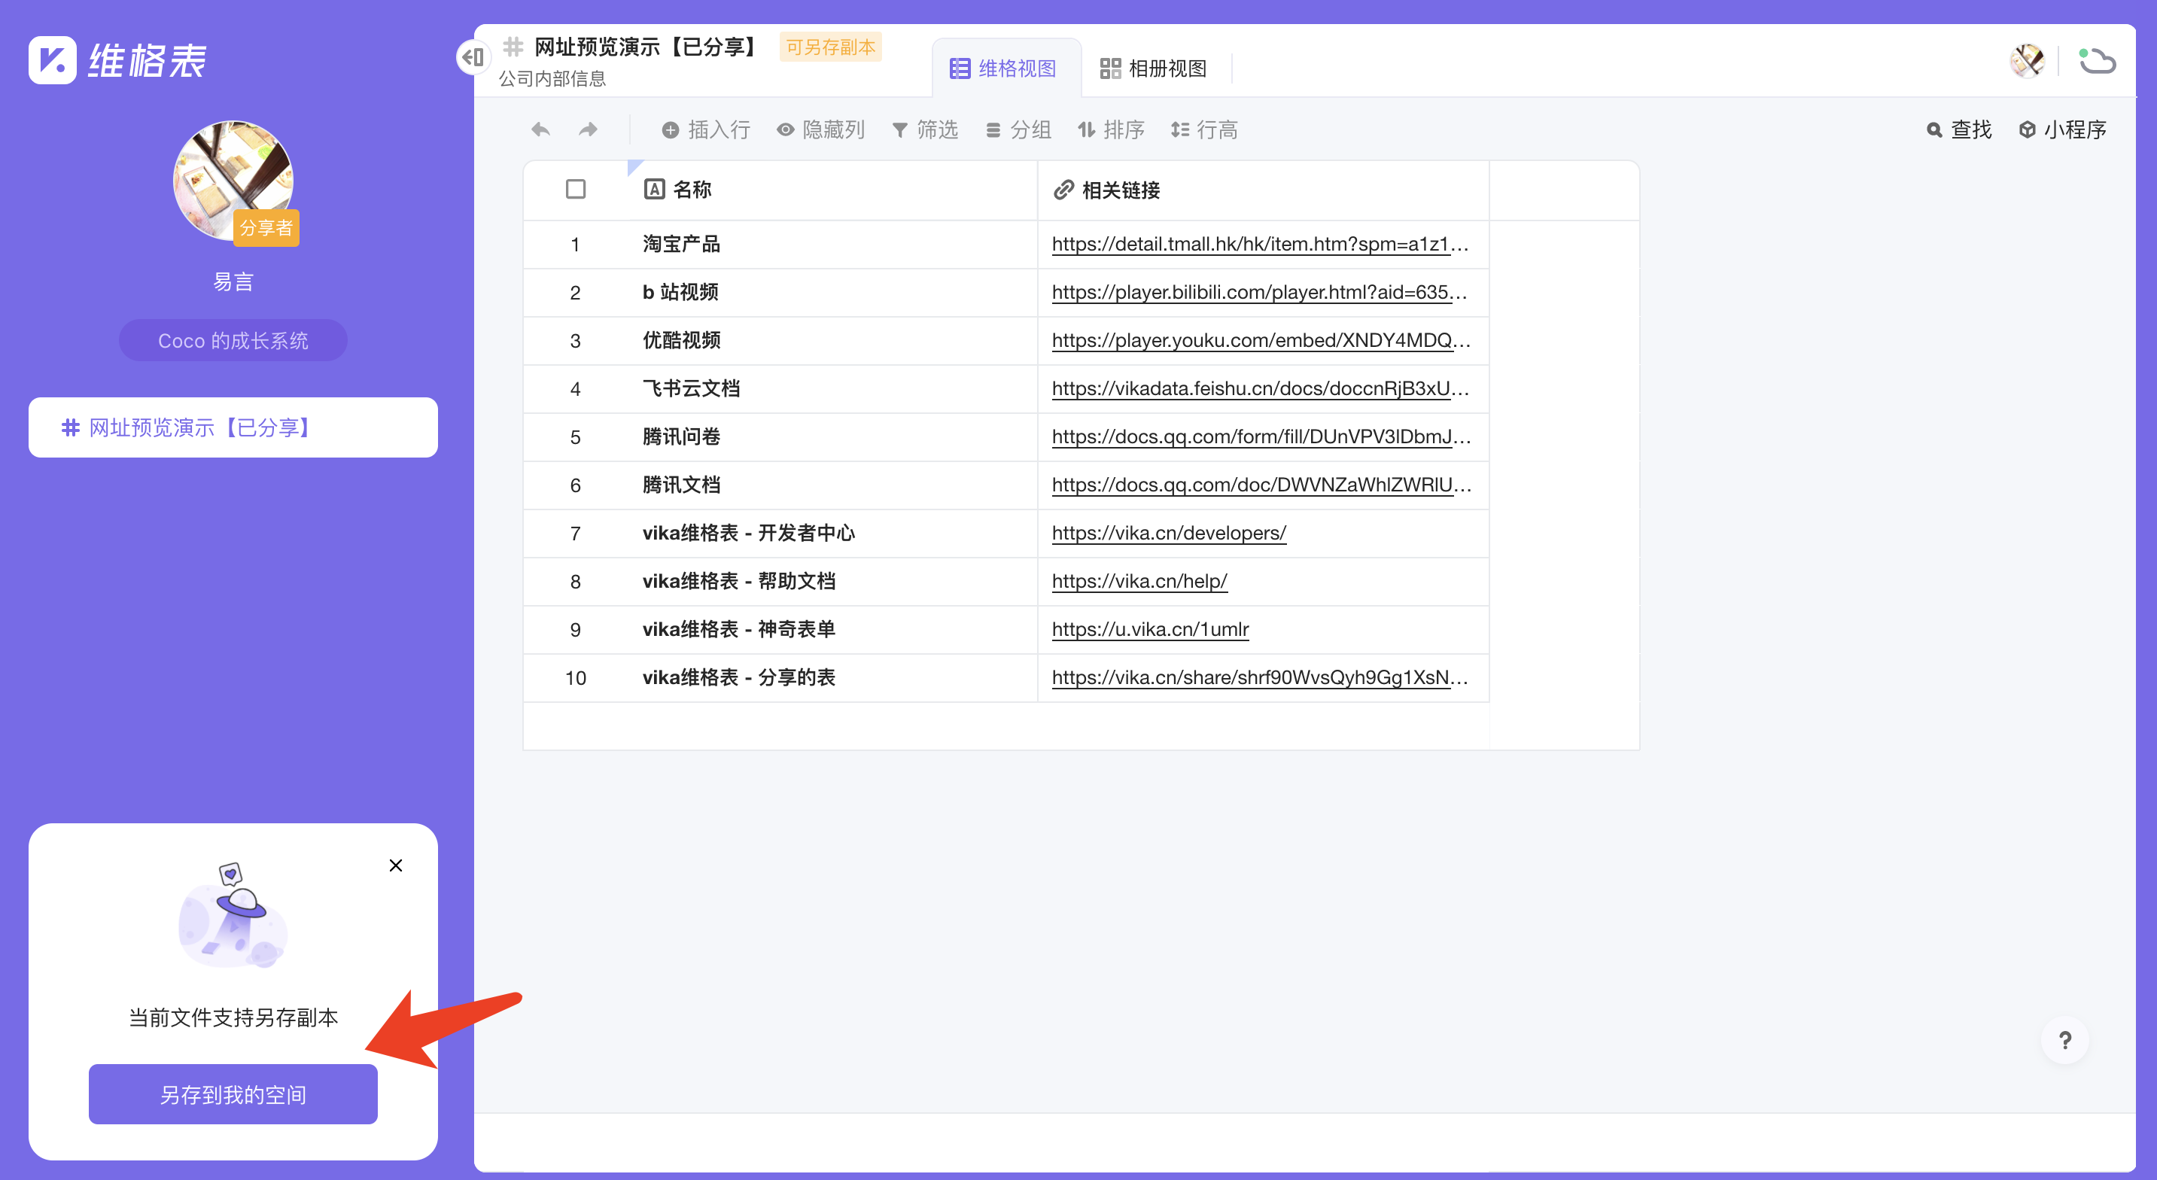Close the save-copy prompt card
The height and width of the screenshot is (1180, 2157).
click(x=396, y=865)
